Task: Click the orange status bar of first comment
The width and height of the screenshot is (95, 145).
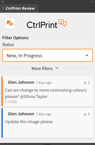Action: (2, 91)
